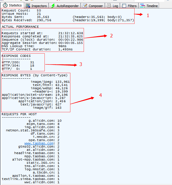
Task: Click the Log document icon
Action: pyautogui.click(x=109, y=6)
